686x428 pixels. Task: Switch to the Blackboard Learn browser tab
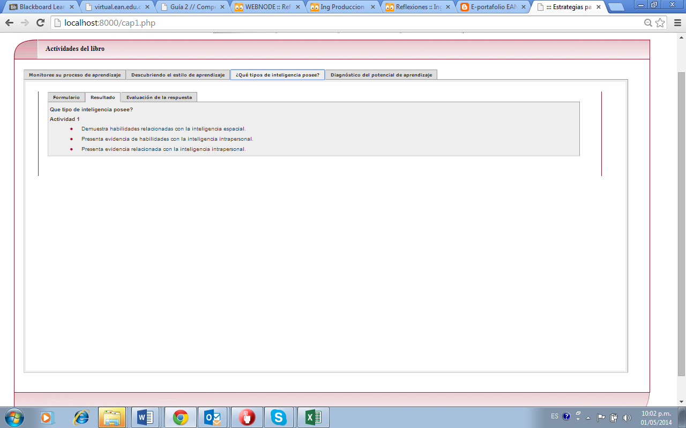[40, 7]
